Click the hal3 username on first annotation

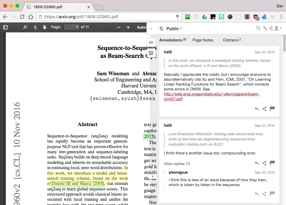(x=168, y=52)
